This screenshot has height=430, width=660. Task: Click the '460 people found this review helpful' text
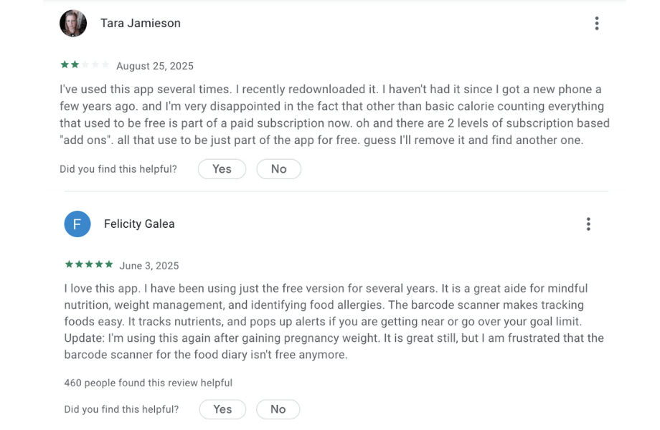pyautogui.click(x=146, y=383)
